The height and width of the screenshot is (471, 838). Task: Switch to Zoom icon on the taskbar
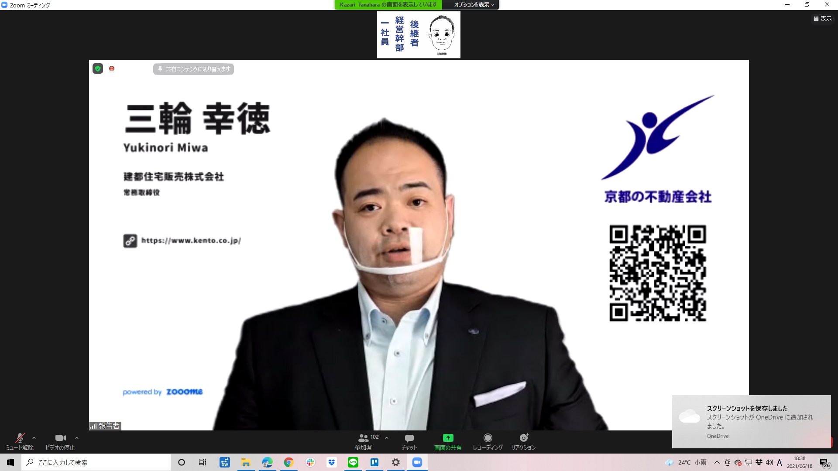417,462
